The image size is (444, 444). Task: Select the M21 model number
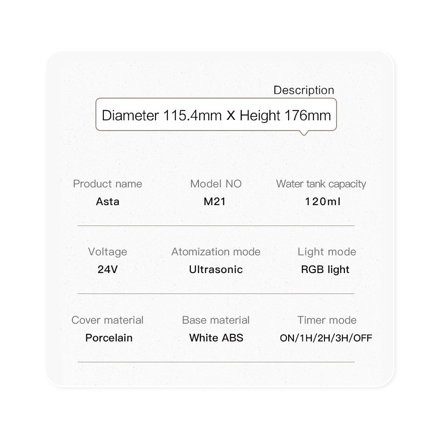[x=215, y=202]
